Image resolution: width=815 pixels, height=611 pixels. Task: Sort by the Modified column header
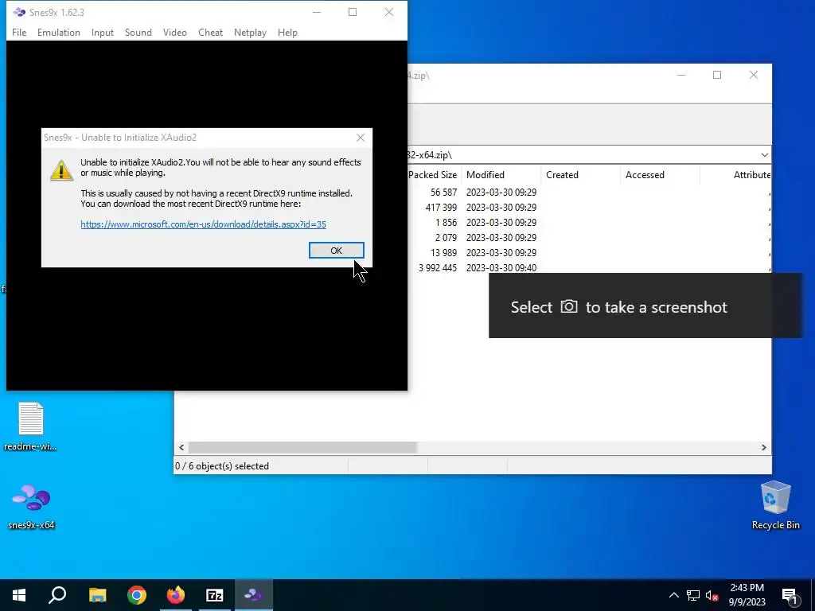point(501,175)
